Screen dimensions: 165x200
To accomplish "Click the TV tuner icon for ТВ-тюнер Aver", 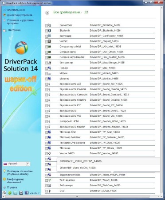I will [x=50, y=132].
